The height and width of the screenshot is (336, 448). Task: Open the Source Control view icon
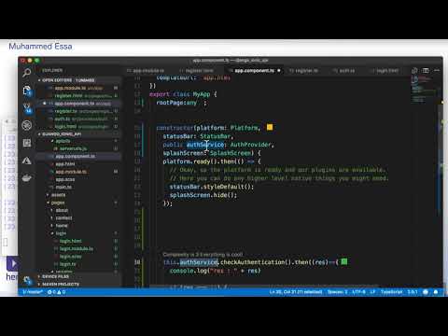pyautogui.click(x=27, y=108)
